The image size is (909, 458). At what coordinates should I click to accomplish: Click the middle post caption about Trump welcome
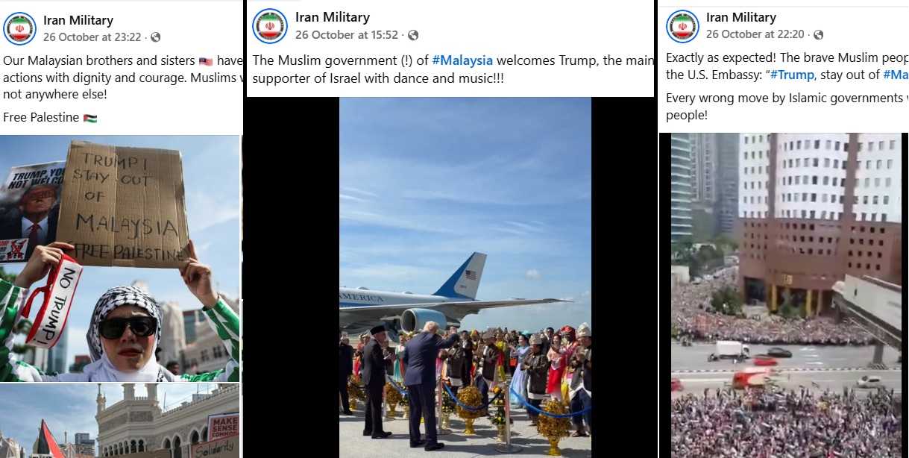point(453,69)
